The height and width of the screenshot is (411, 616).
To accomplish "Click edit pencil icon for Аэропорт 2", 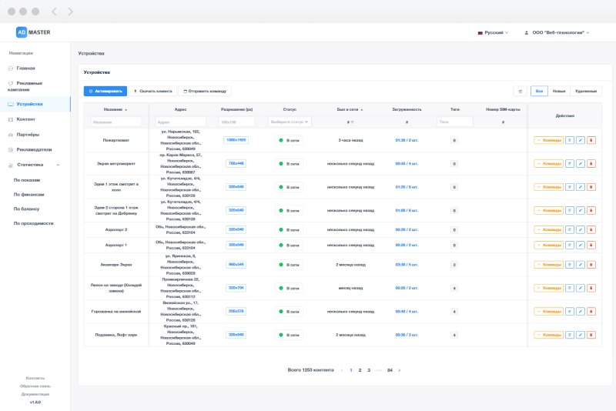I will (581, 229).
